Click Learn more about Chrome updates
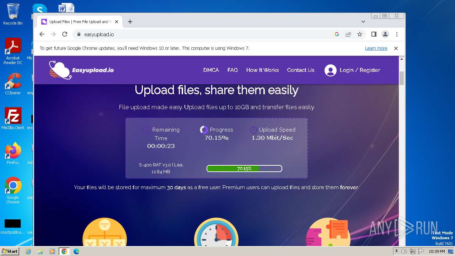 pos(376,48)
